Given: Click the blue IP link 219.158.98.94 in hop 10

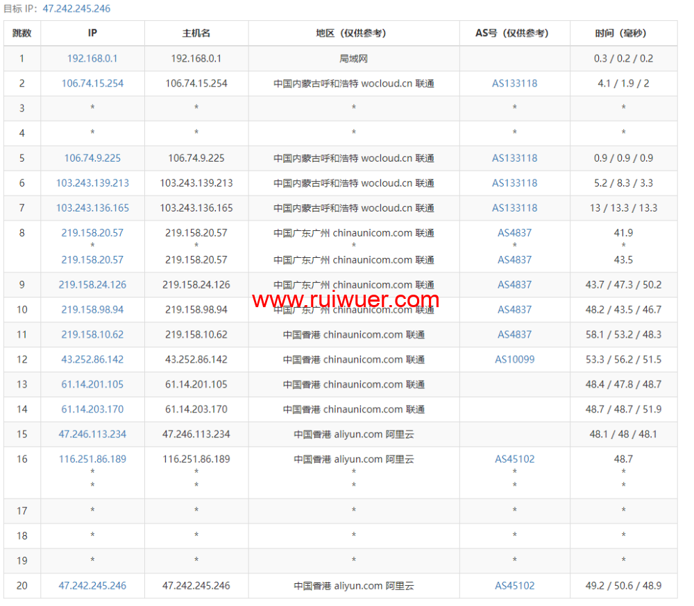Looking at the screenshot, I should pos(92,310).
